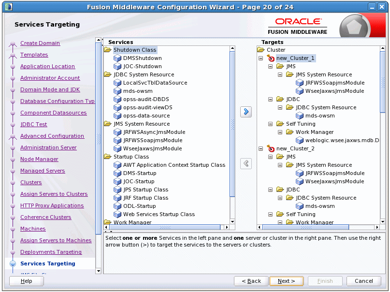
Task: Collapse Work Manager under new_Cluster_1
Action: click(x=280, y=132)
